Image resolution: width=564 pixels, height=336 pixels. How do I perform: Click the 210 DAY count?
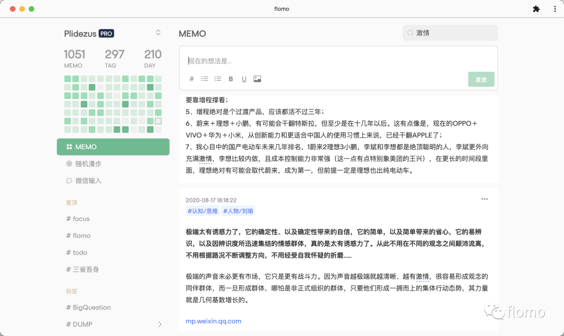tap(152, 58)
